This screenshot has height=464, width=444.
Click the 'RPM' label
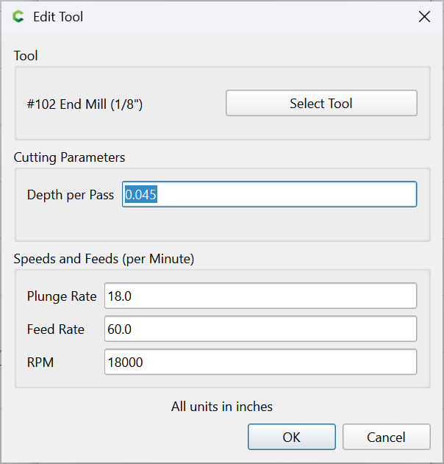coord(40,363)
